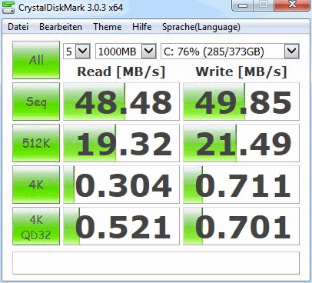This screenshot has height=283, width=312.
Task: Select the 4K read result 0.304
Action: click(x=121, y=185)
